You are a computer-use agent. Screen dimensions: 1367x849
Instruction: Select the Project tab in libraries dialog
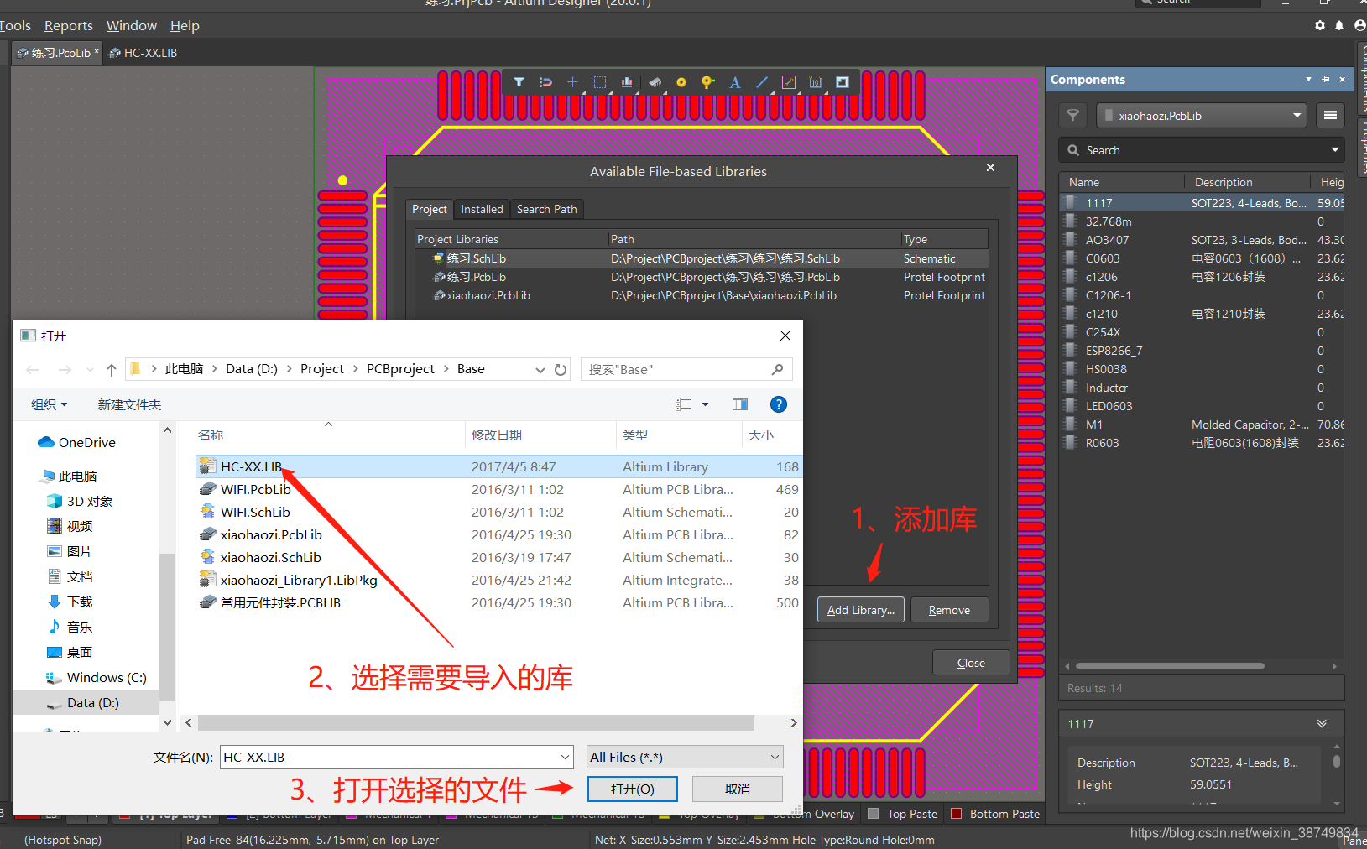[x=430, y=209]
